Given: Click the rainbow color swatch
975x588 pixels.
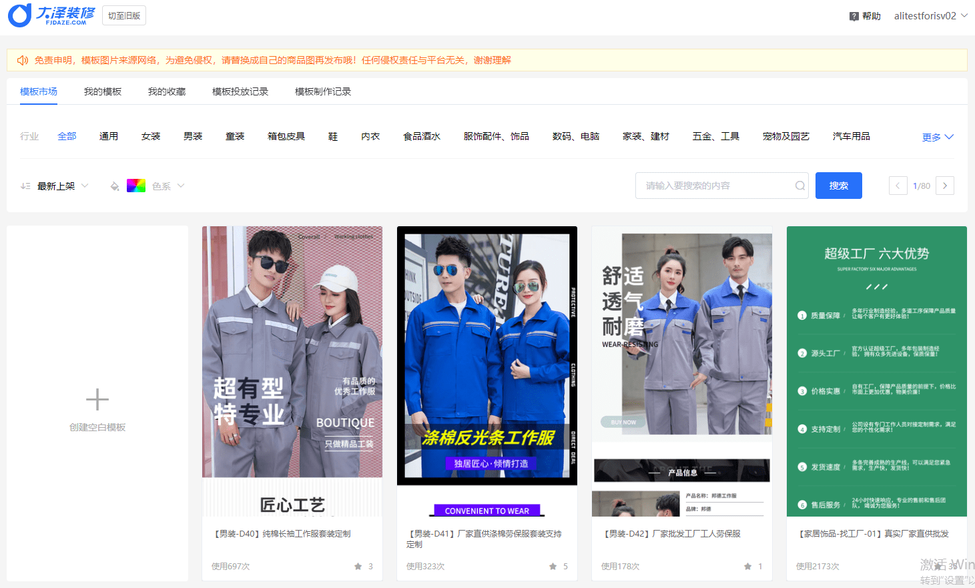Looking at the screenshot, I should click(136, 186).
